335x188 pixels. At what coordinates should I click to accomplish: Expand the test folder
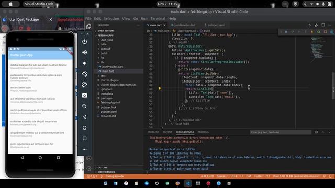point(103,76)
